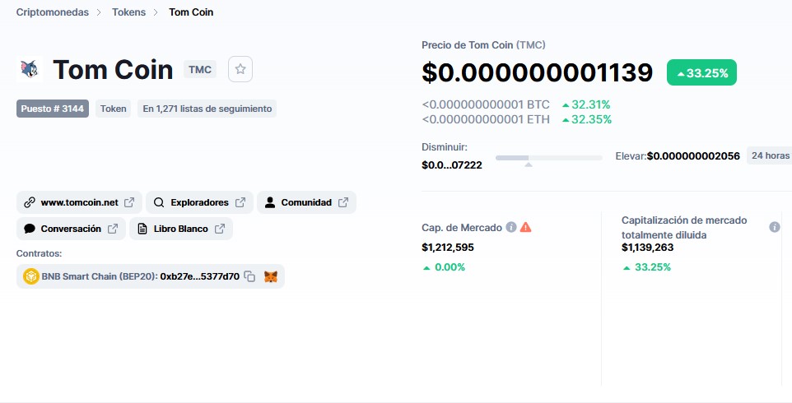Open info icon for fully diluted cap
The height and width of the screenshot is (403, 792).
[774, 227]
